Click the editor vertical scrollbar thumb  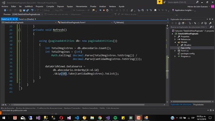coord(167,67)
